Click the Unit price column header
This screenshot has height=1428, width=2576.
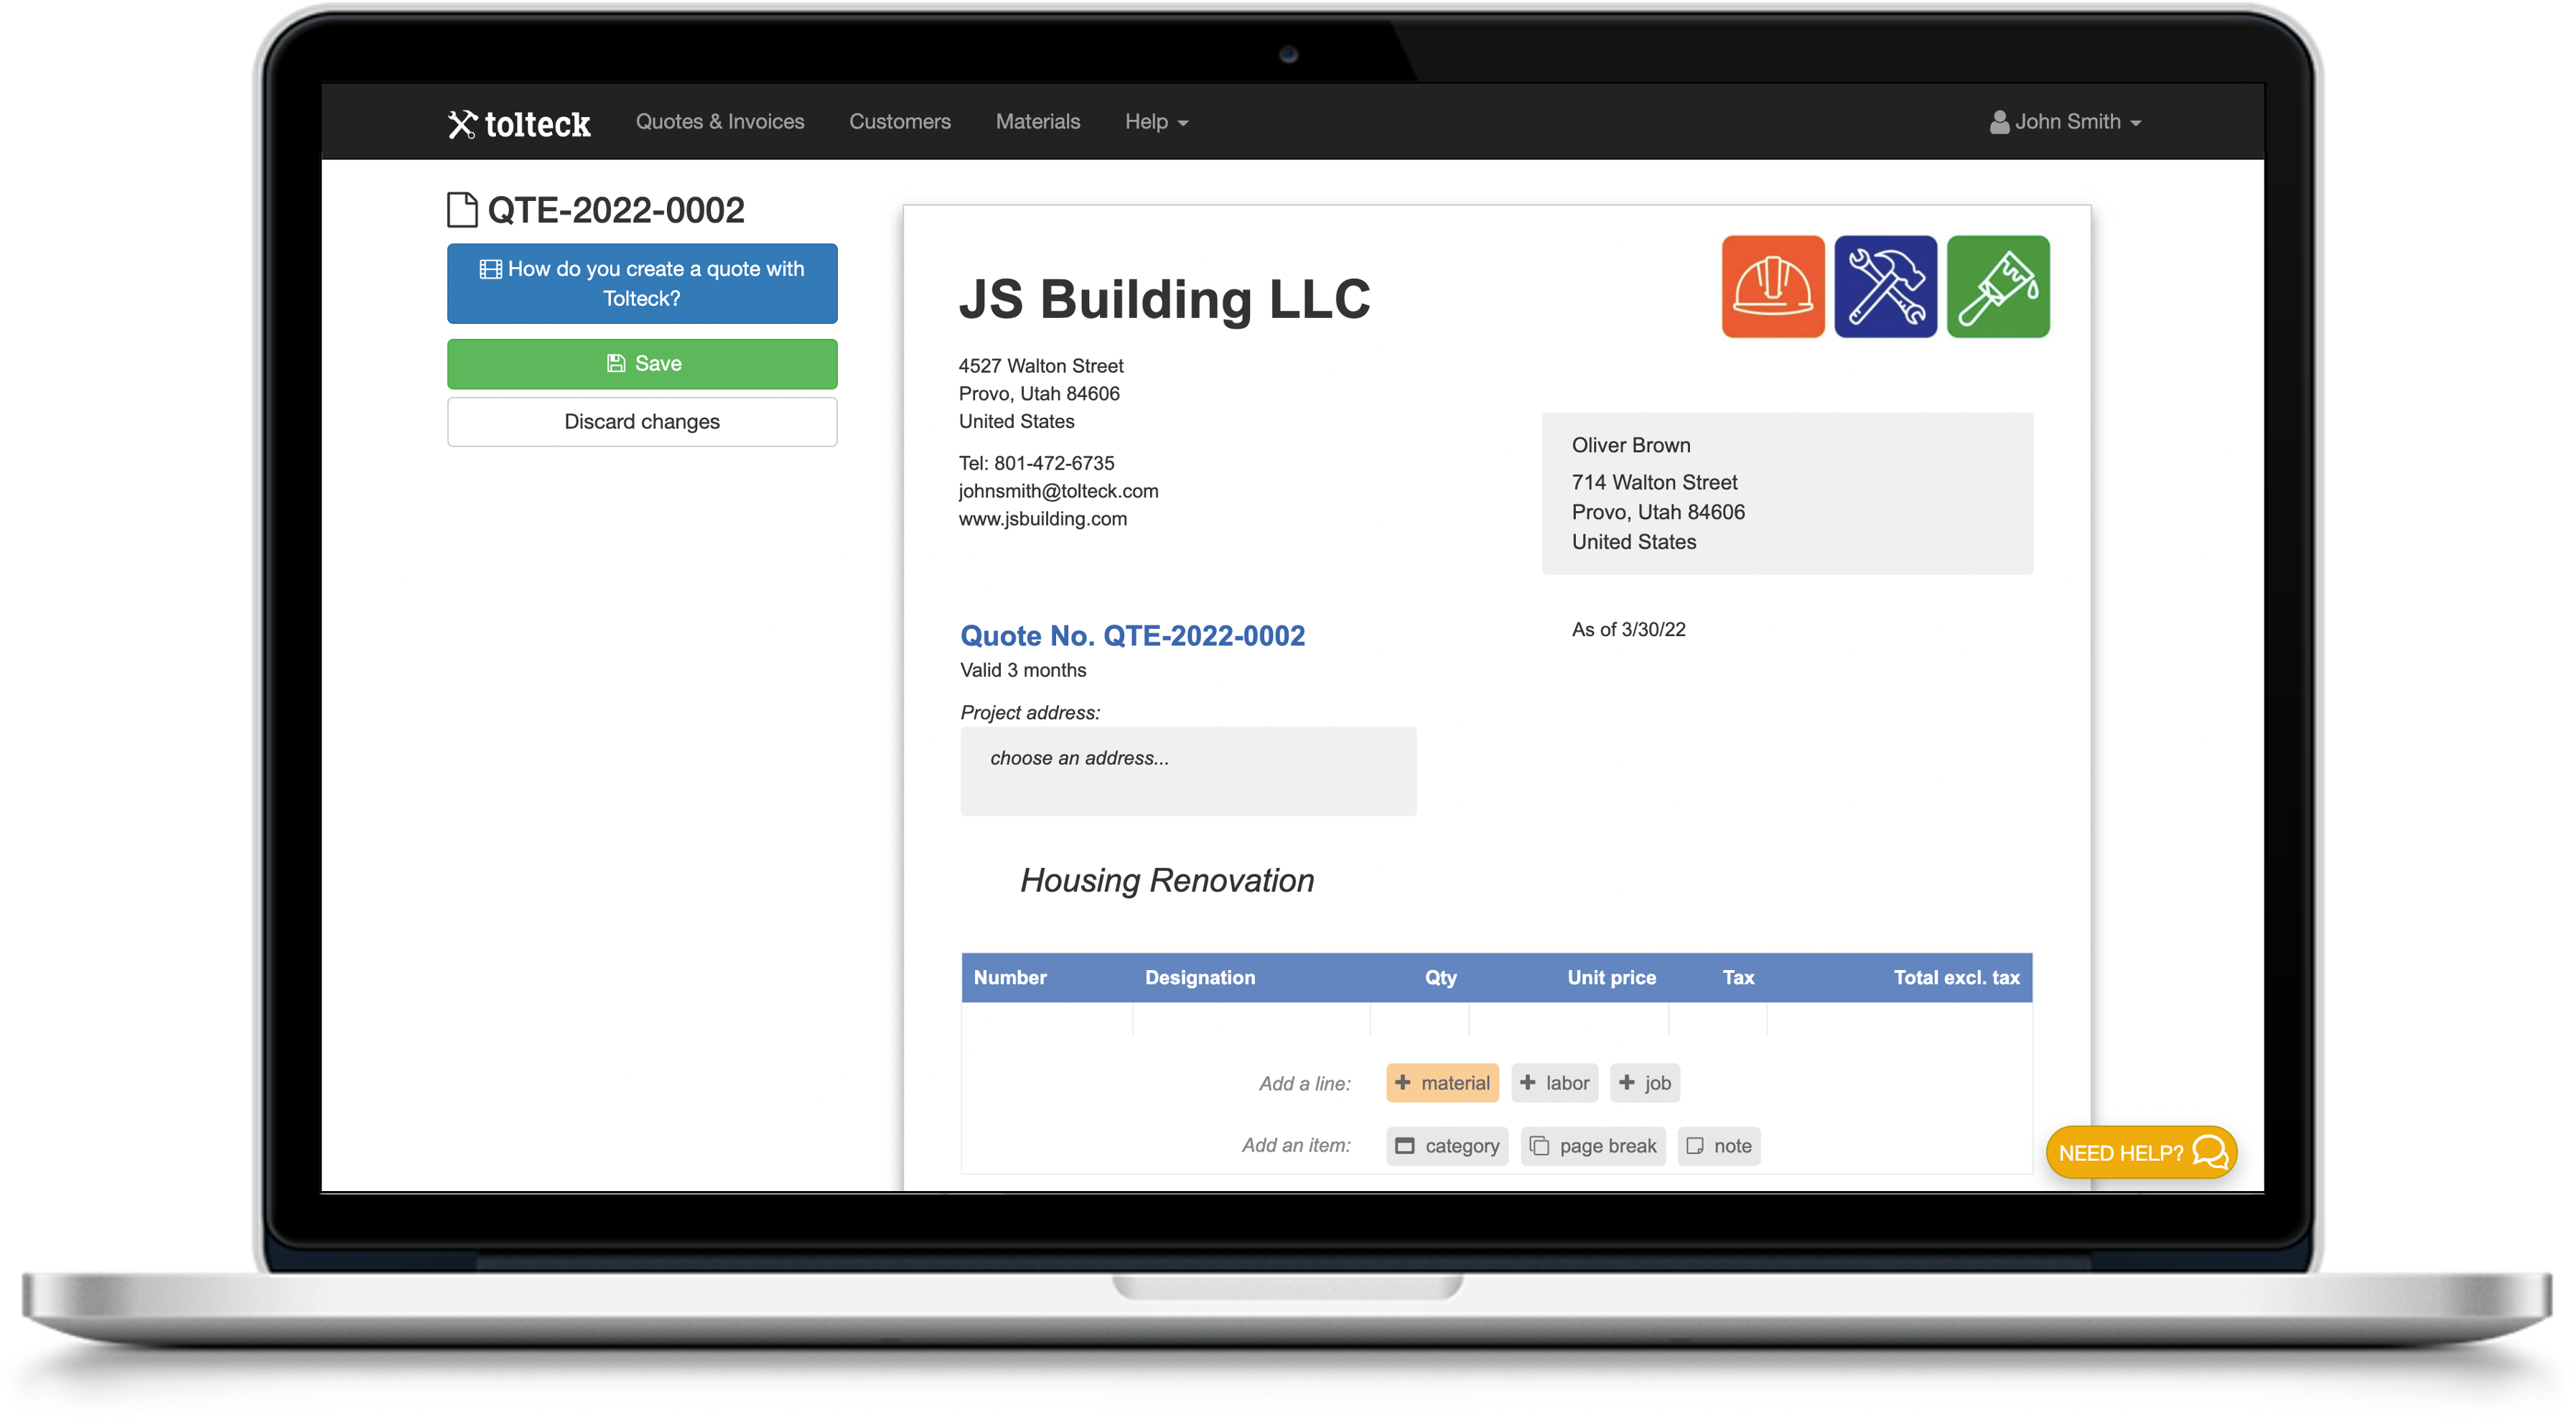pyautogui.click(x=1611, y=977)
